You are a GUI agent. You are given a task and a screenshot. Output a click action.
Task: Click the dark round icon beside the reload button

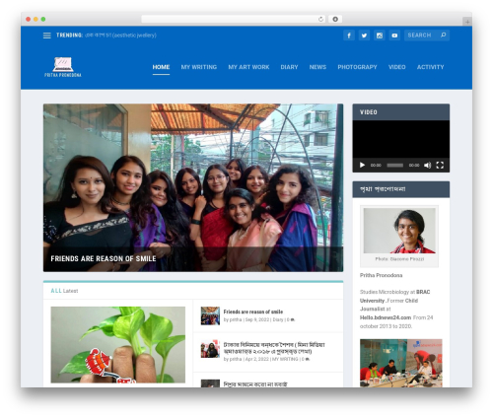coord(335,19)
